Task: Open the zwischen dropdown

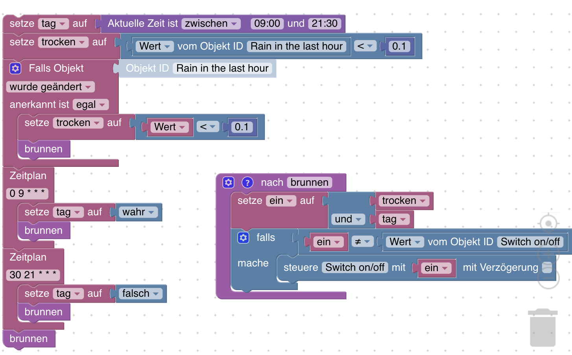Action: (211, 24)
